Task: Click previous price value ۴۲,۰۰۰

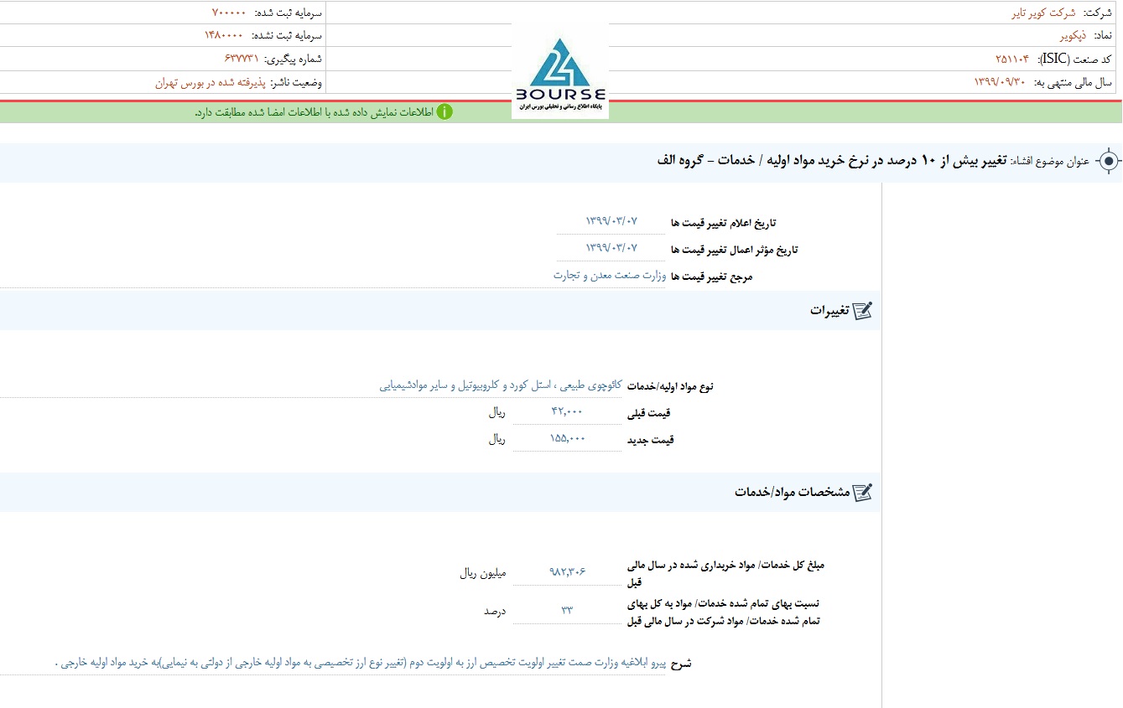Action: (567, 412)
